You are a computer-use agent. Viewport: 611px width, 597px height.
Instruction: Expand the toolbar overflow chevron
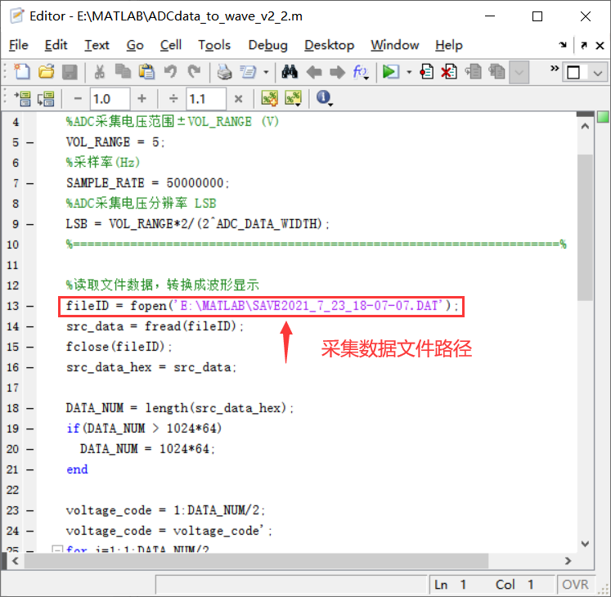coord(555,68)
